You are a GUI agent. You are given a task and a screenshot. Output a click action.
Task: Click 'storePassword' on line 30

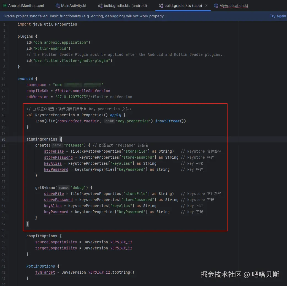click(x=58, y=200)
